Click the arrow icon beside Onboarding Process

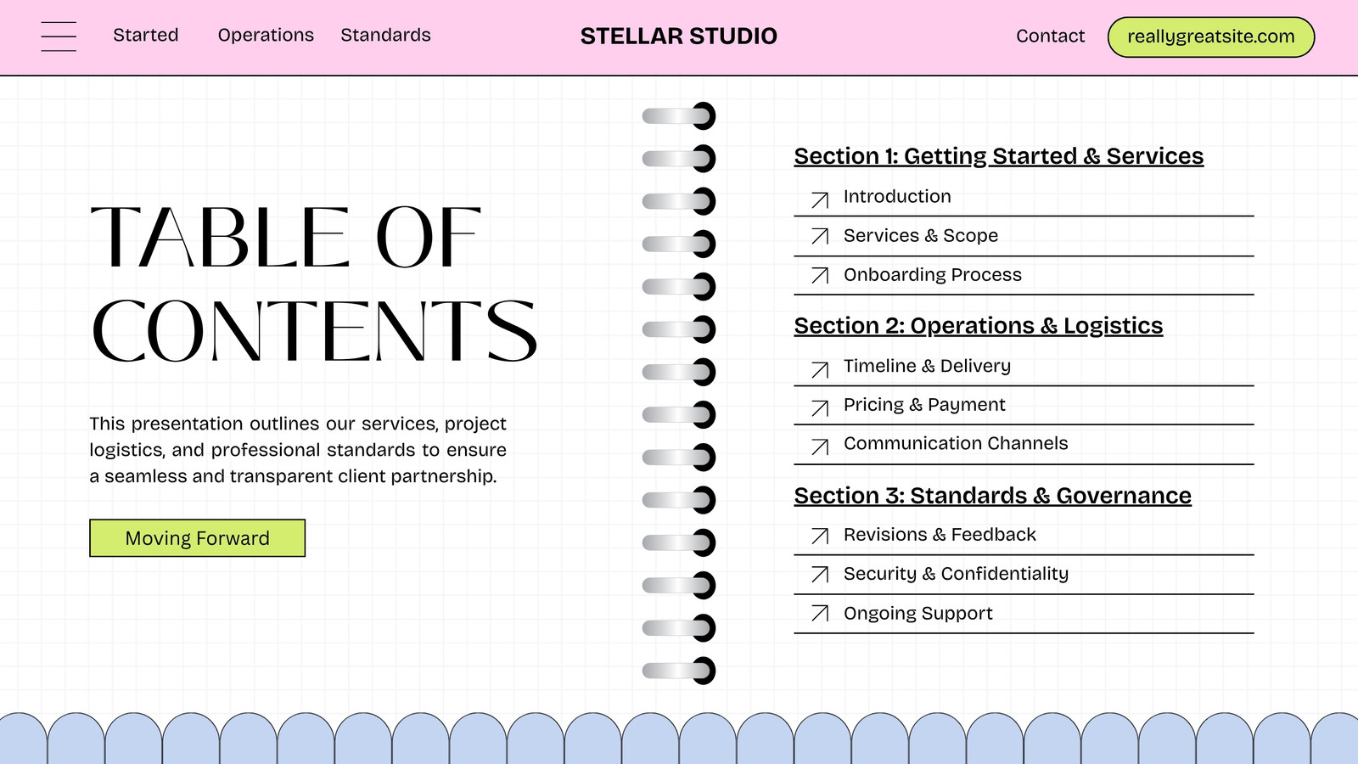[820, 275]
